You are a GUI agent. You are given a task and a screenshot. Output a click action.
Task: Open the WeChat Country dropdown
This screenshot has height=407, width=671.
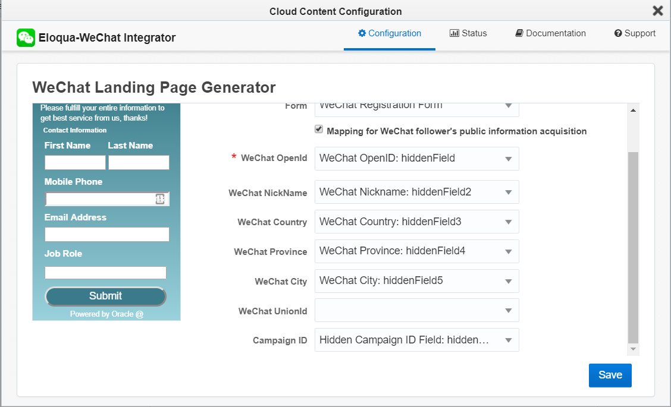click(417, 222)
